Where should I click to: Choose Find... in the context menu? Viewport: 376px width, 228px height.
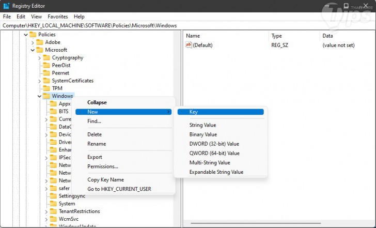pyautogui.click(x=123, y=121)
